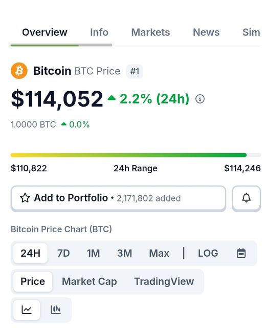Show the Max timeframe chart
266x328 pixels.
coord(159,253)
